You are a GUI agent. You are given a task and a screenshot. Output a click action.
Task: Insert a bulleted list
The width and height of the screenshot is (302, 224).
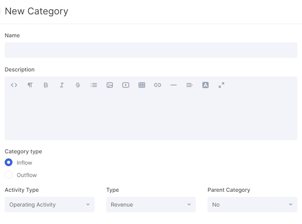coord(94,85)
